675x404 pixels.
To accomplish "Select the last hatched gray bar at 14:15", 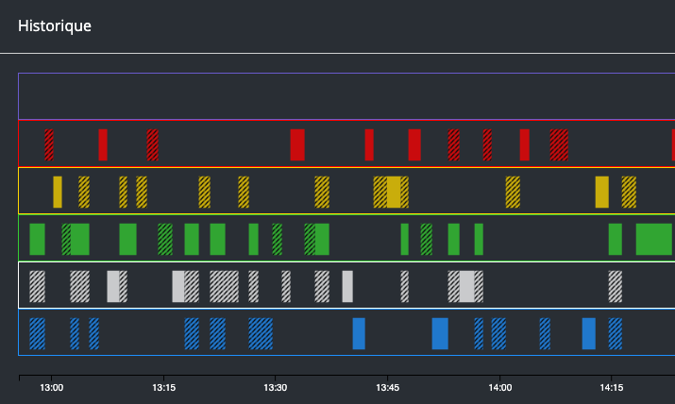I will (616, 286).
